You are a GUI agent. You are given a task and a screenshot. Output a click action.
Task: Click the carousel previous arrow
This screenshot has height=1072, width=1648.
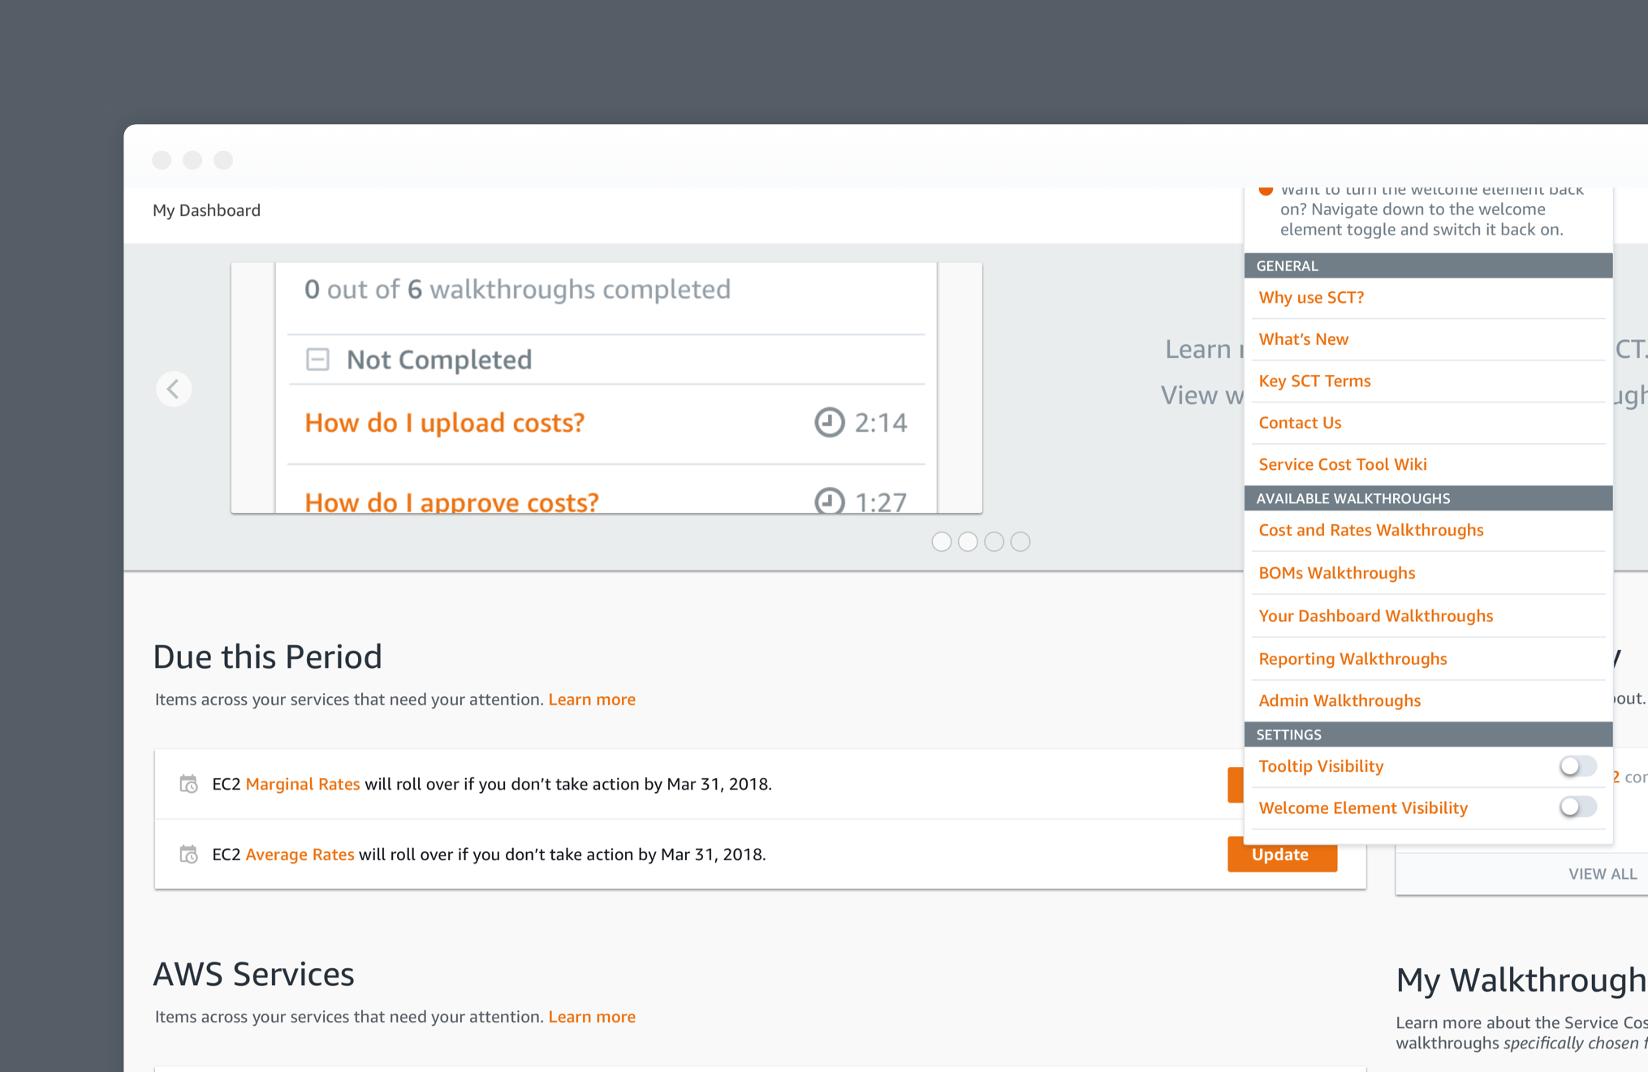click(x=174, y=389)
